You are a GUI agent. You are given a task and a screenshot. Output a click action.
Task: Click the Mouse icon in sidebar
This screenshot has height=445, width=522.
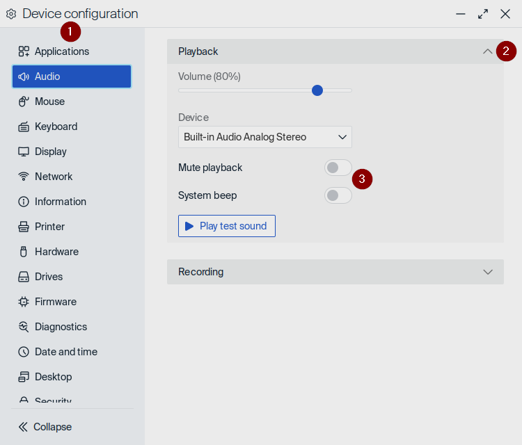click(24, 102)
